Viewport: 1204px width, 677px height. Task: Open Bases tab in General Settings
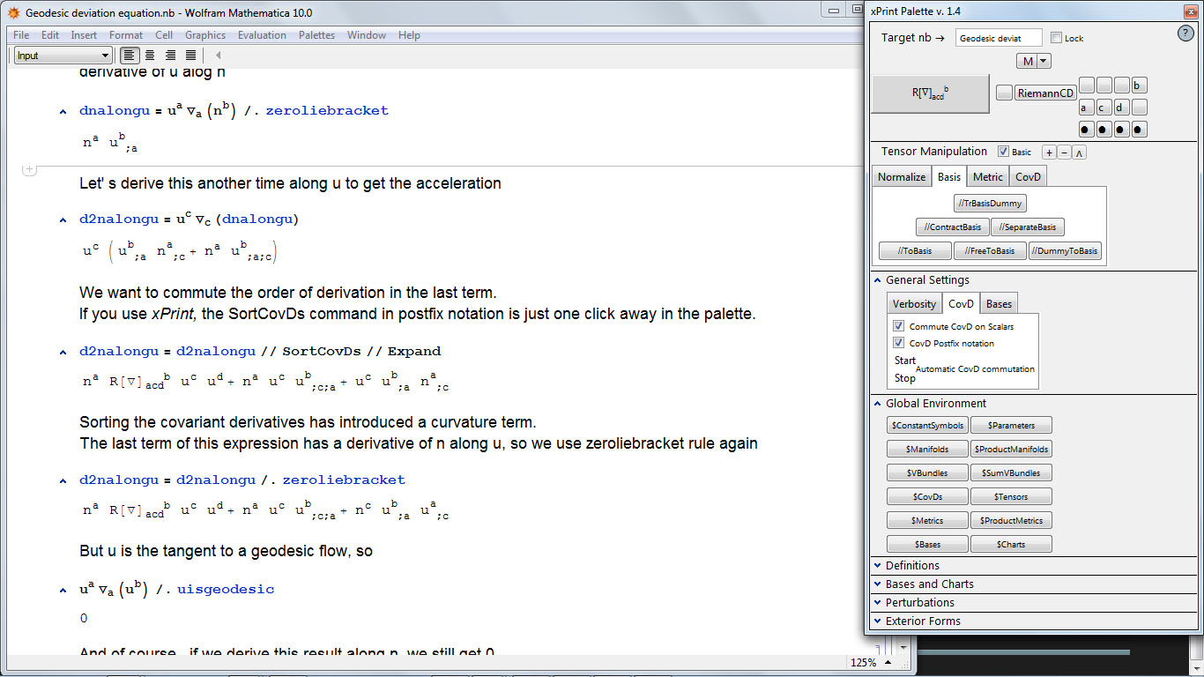tap(999, 304)
